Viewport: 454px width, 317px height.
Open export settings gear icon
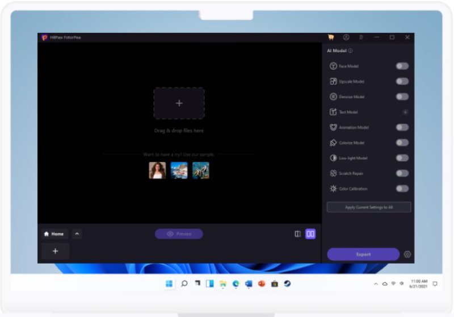tap(407, 254)
